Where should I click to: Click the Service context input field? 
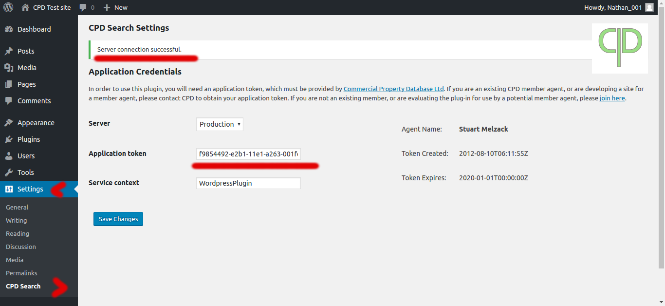pos(248,183)
